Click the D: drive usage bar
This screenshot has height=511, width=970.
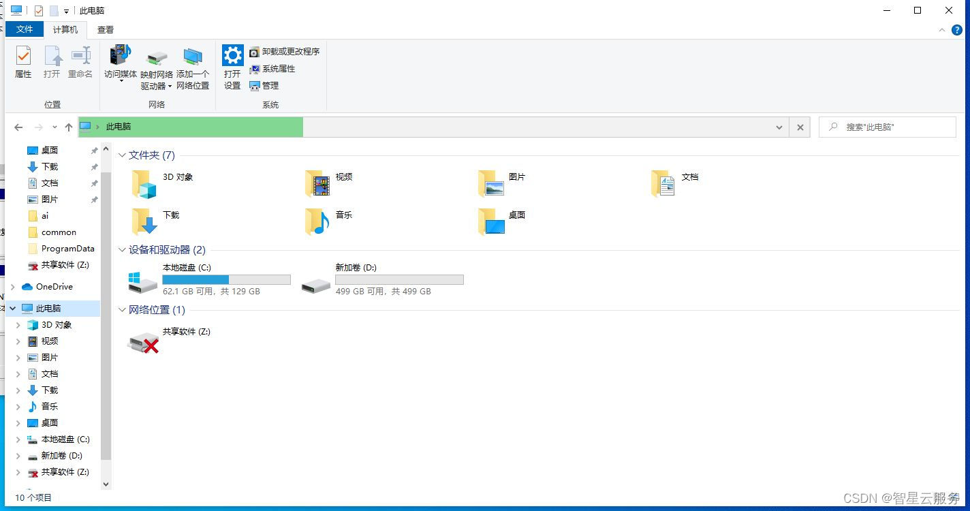pos(399,279)
